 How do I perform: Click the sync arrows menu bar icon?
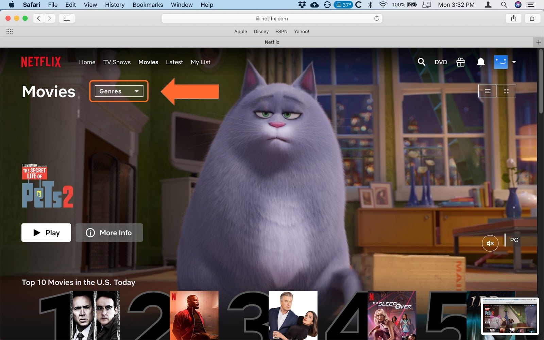click(x=327, y=5)
